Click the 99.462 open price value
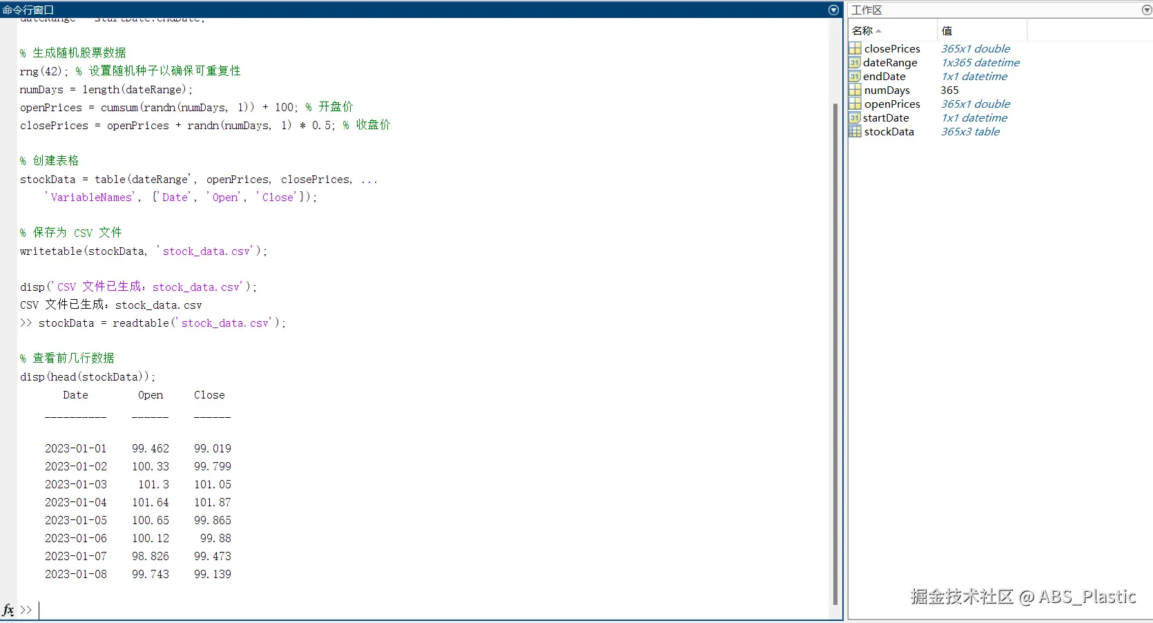Viewport: 1153px width, 623px height. (151, 448)
